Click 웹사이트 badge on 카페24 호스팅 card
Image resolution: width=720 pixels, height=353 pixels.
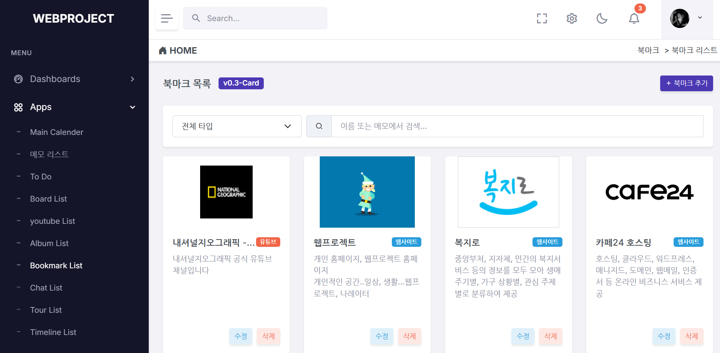[x=689, y=242]
